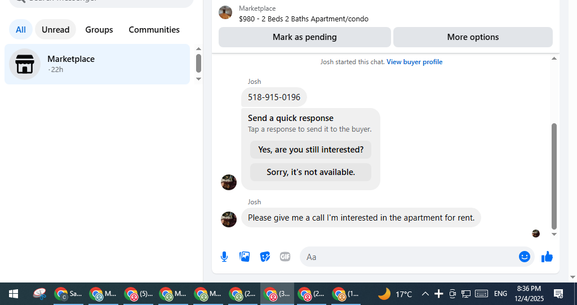The height and width of the screenshot is (305, 577).
Task: Click Mark as pending button
Action: click(305, 37)
